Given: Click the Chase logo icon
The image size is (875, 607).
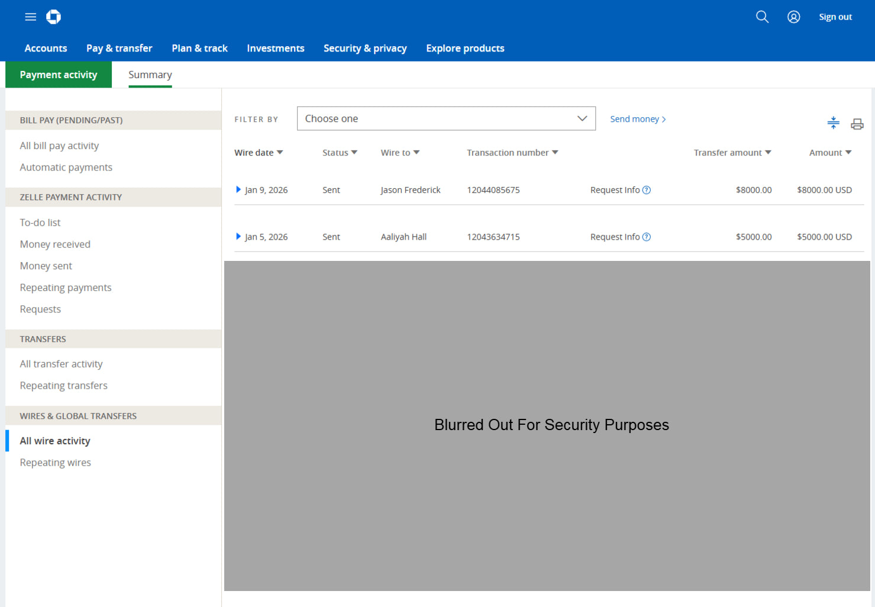Looking at the screenshot, I should coord(54,17).
